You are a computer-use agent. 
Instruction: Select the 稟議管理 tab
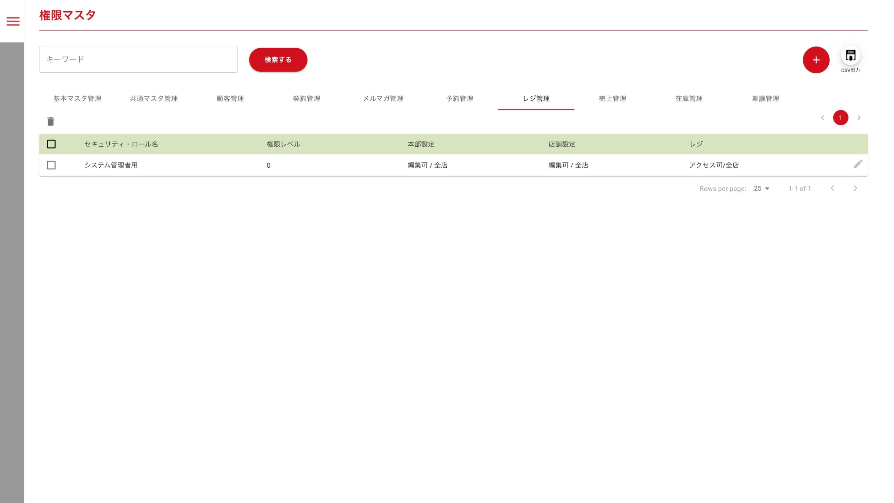coord(765,99)
